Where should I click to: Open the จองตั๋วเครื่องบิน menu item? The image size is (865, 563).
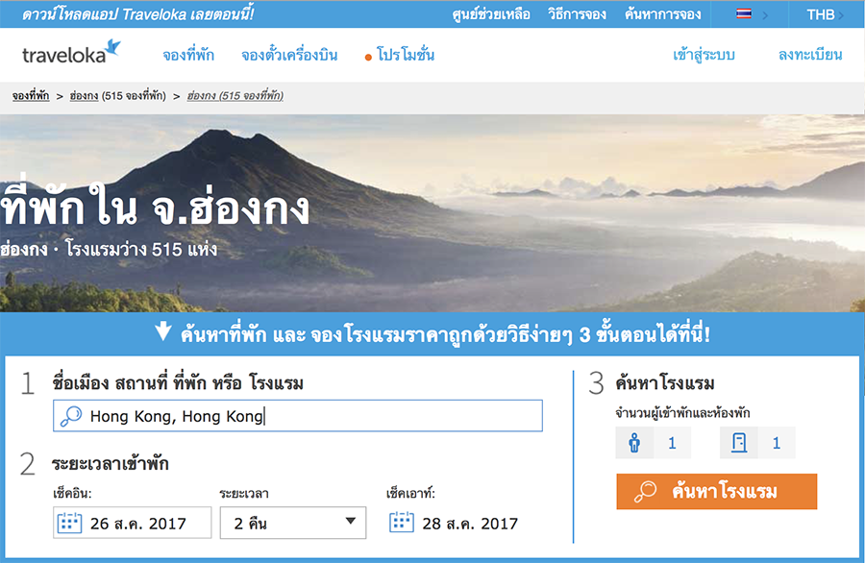pyautogui.click(x=289, y=55)
